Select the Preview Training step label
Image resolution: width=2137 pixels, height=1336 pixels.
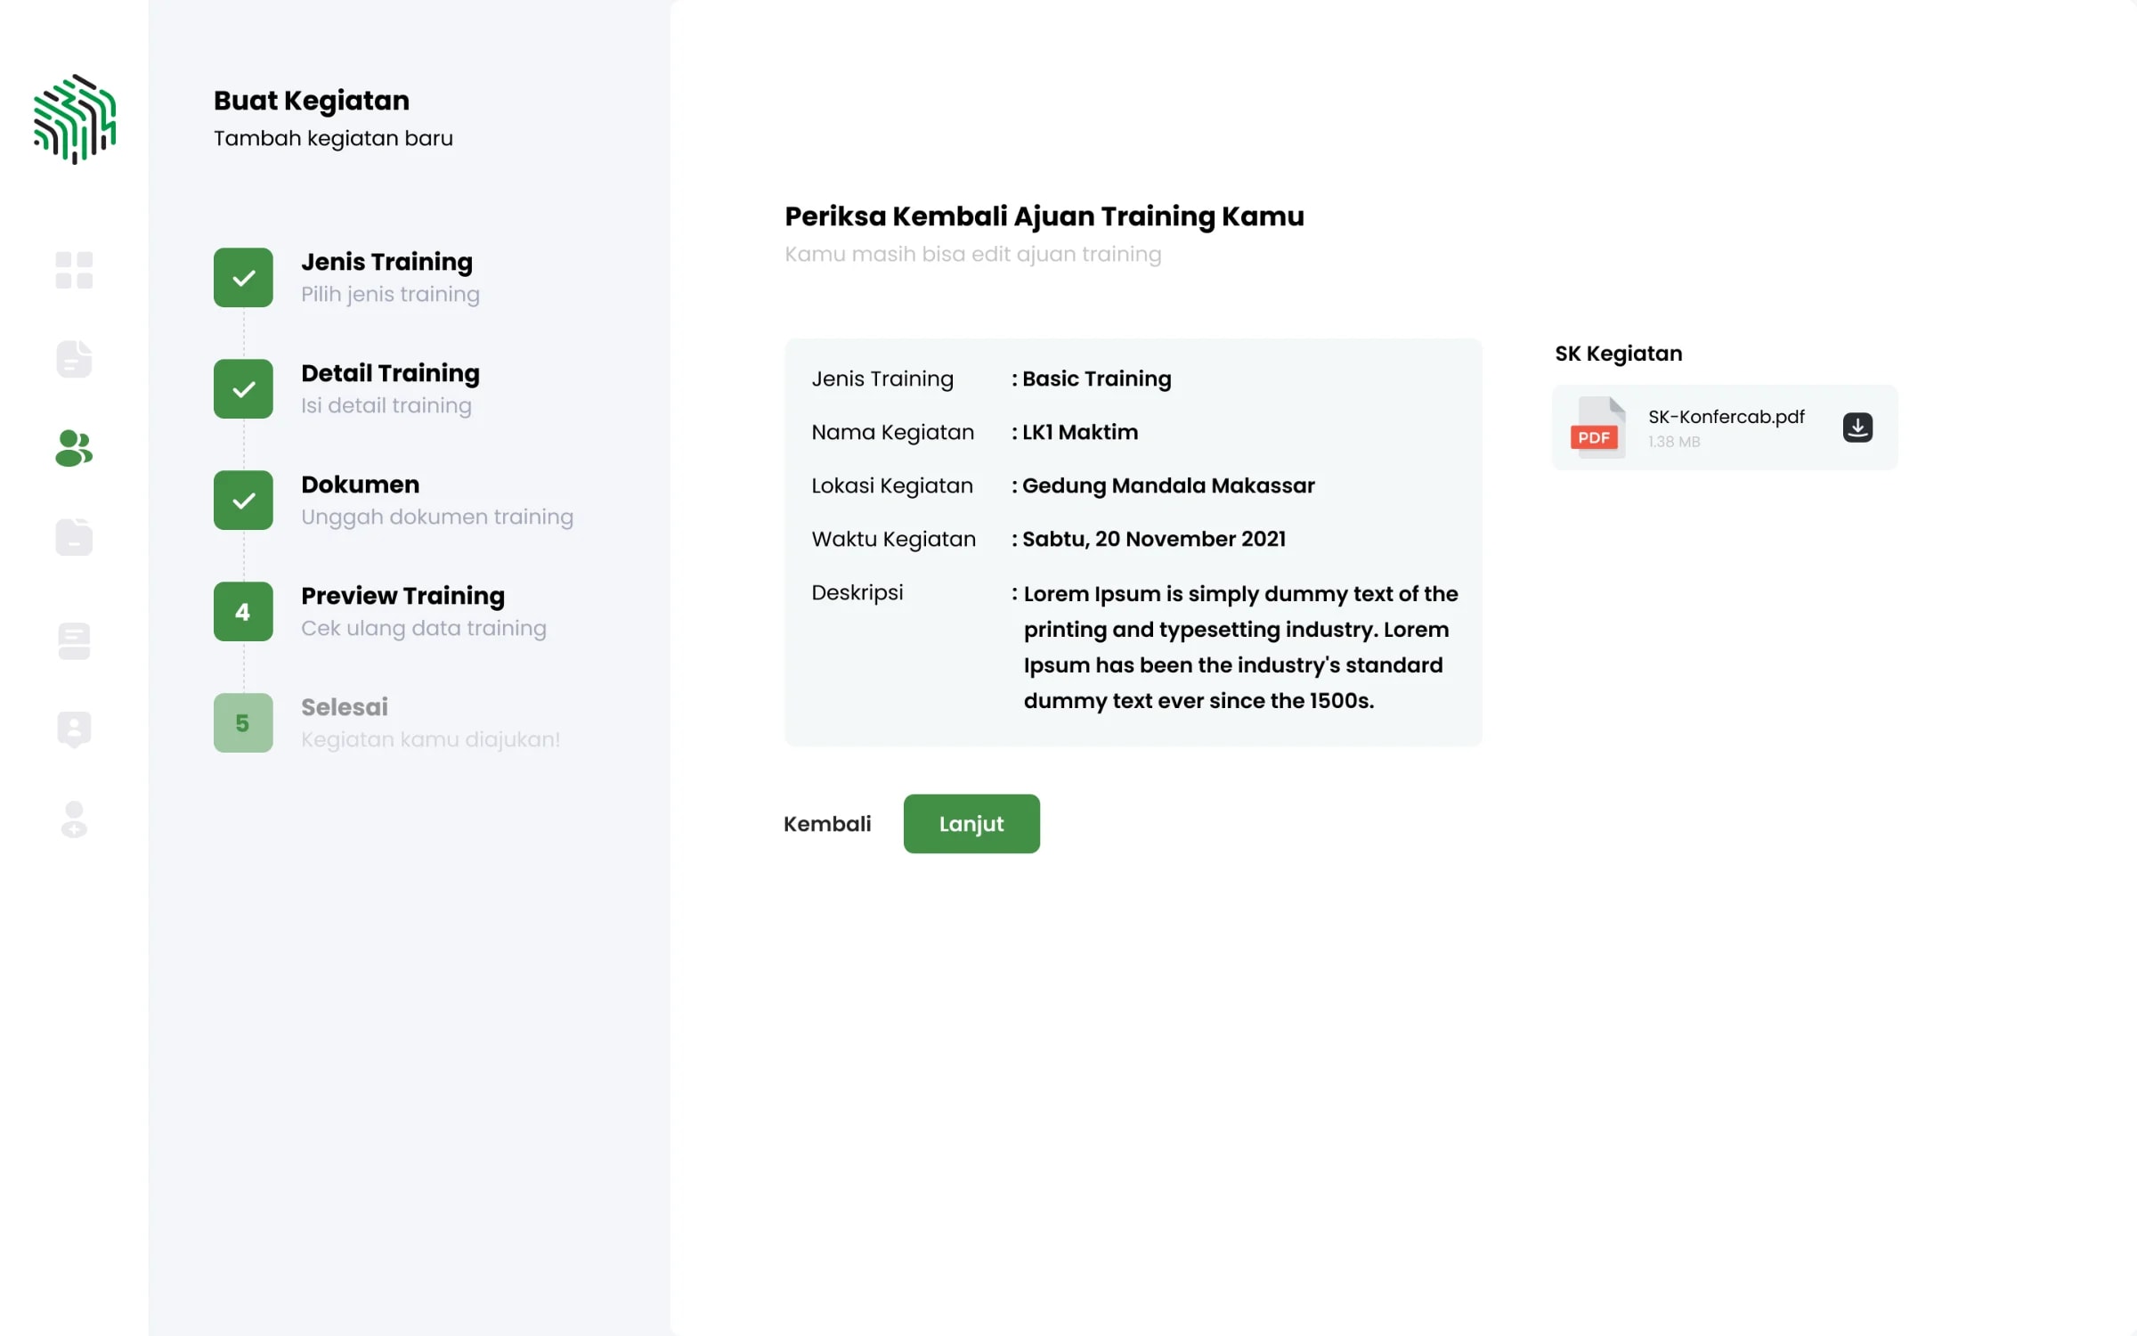[x=402, y=596]
